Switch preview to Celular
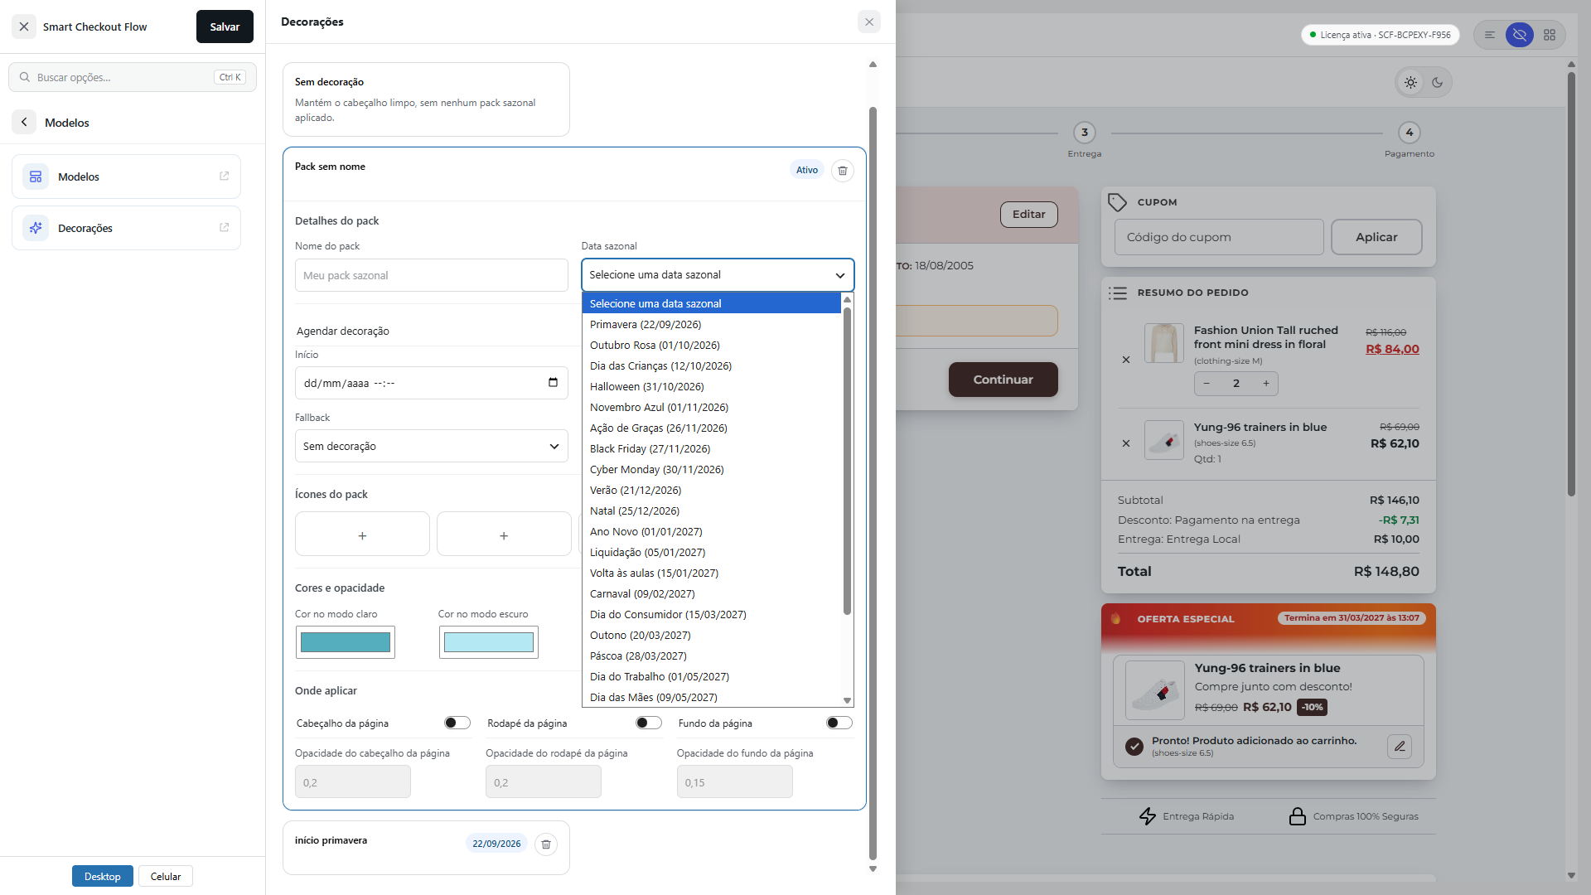Image resolution: width=1591 pixels, height=895 pixels. pyautogui.click(x=166, y=876)
